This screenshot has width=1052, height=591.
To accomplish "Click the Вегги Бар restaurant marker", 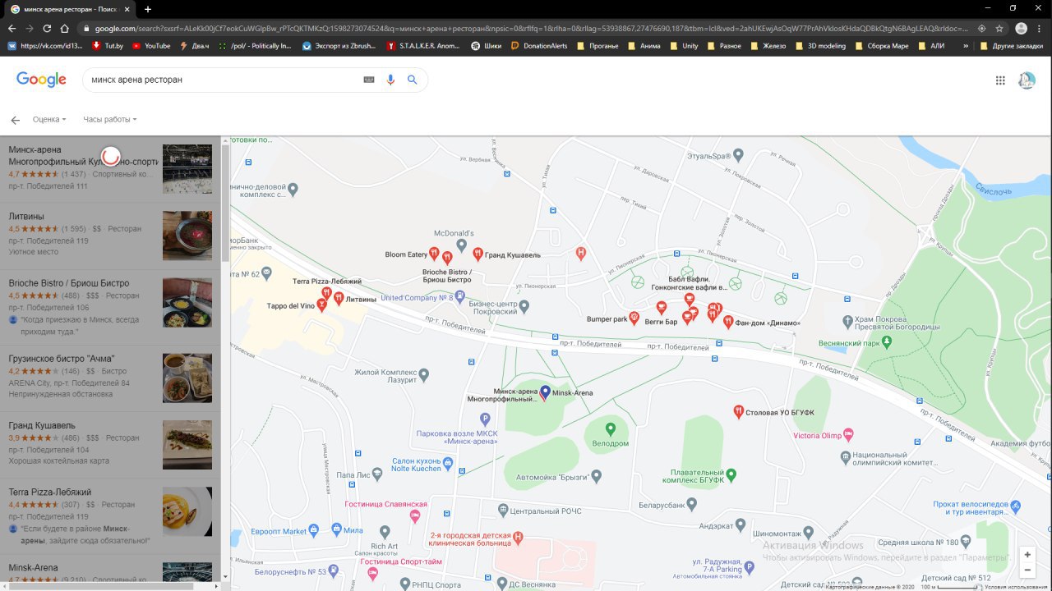I will pos(661,308).
